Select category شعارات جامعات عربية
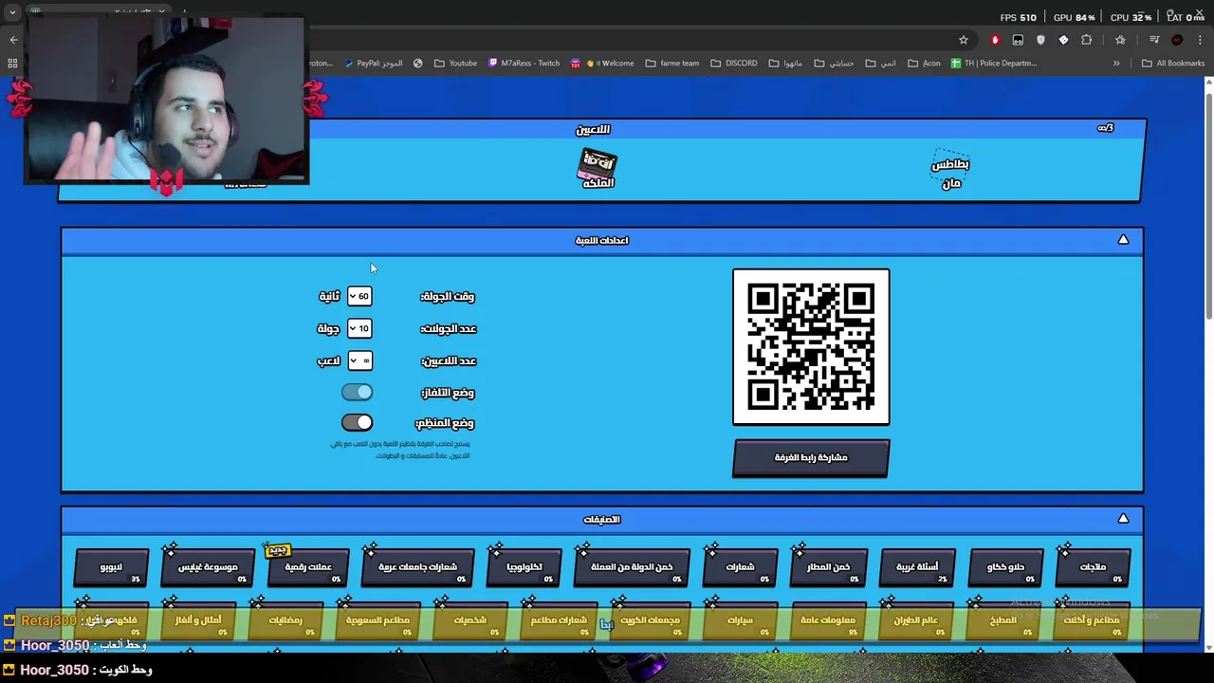Viewport: 1214px width, 683px height. (x=417, y=567)
